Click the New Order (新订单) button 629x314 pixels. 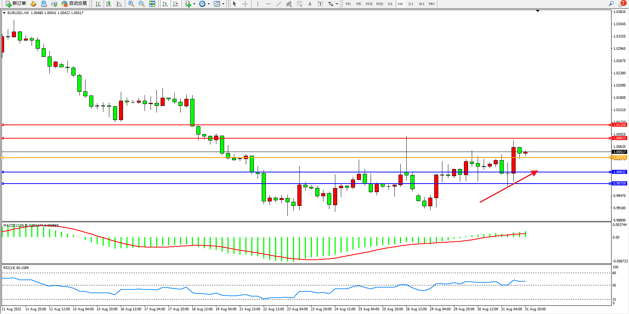pyautogui.click(x=16, y=4)
